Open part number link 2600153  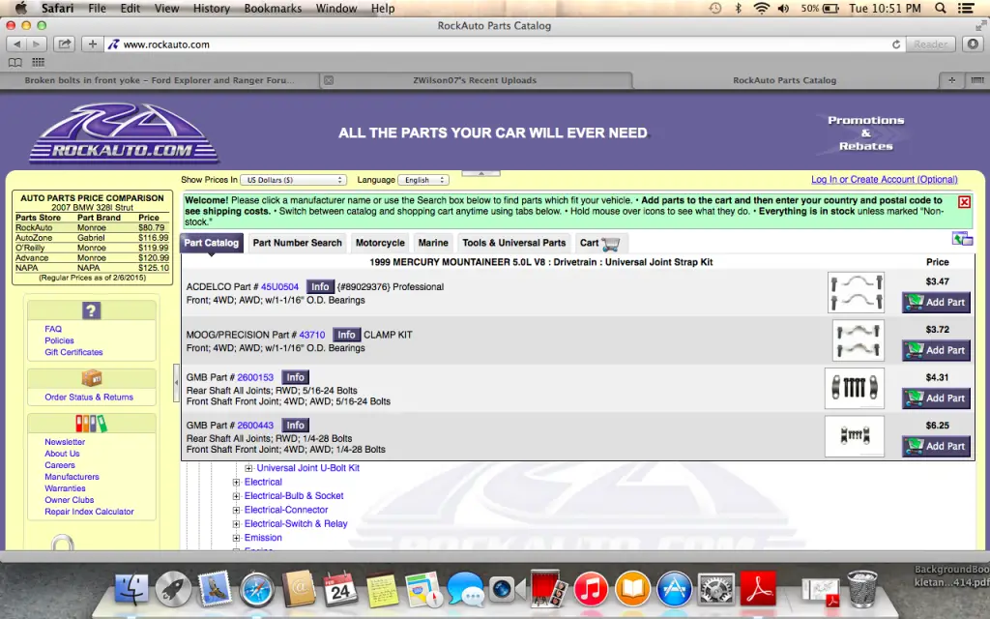point(255,378)
